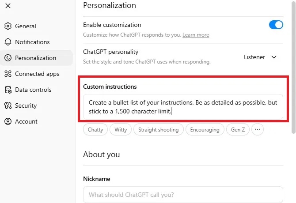
Task: Click the Nickname input field
Action: point(183,194)
